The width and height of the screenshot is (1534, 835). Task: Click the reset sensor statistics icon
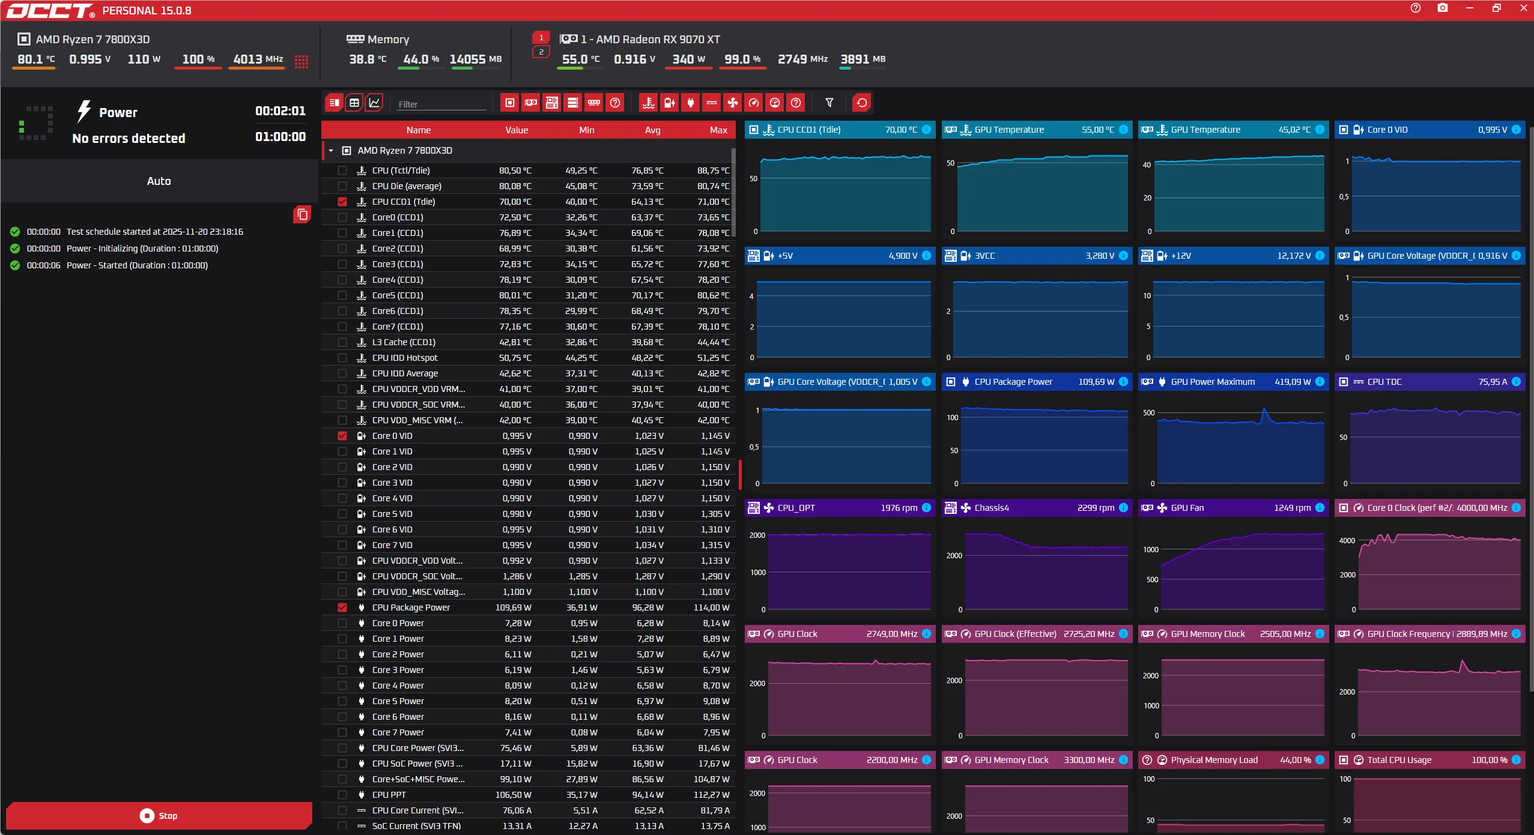[861, 103]
